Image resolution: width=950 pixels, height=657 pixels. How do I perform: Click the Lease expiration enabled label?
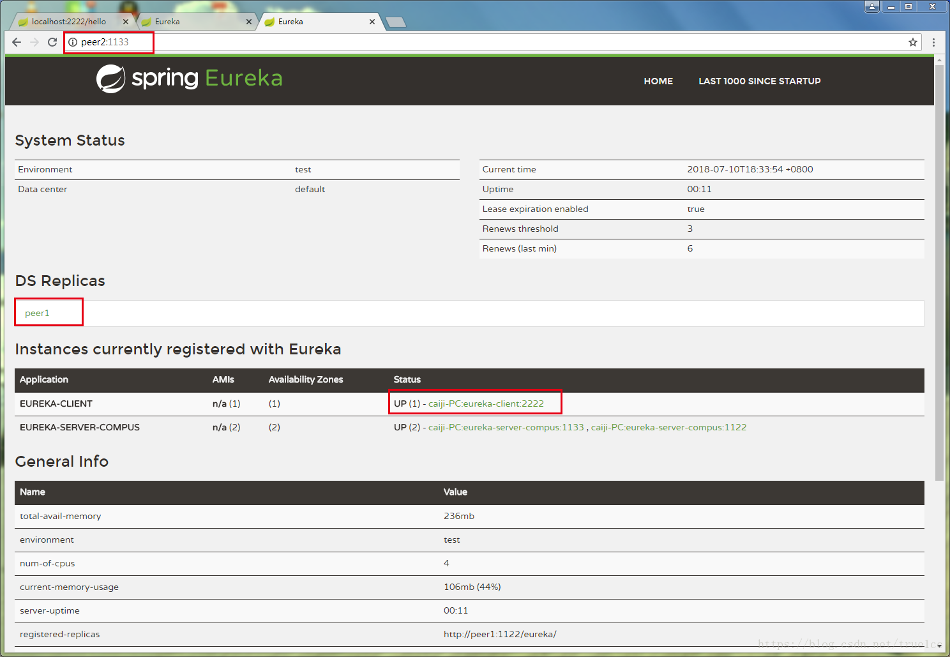click(x=535, y=209)
